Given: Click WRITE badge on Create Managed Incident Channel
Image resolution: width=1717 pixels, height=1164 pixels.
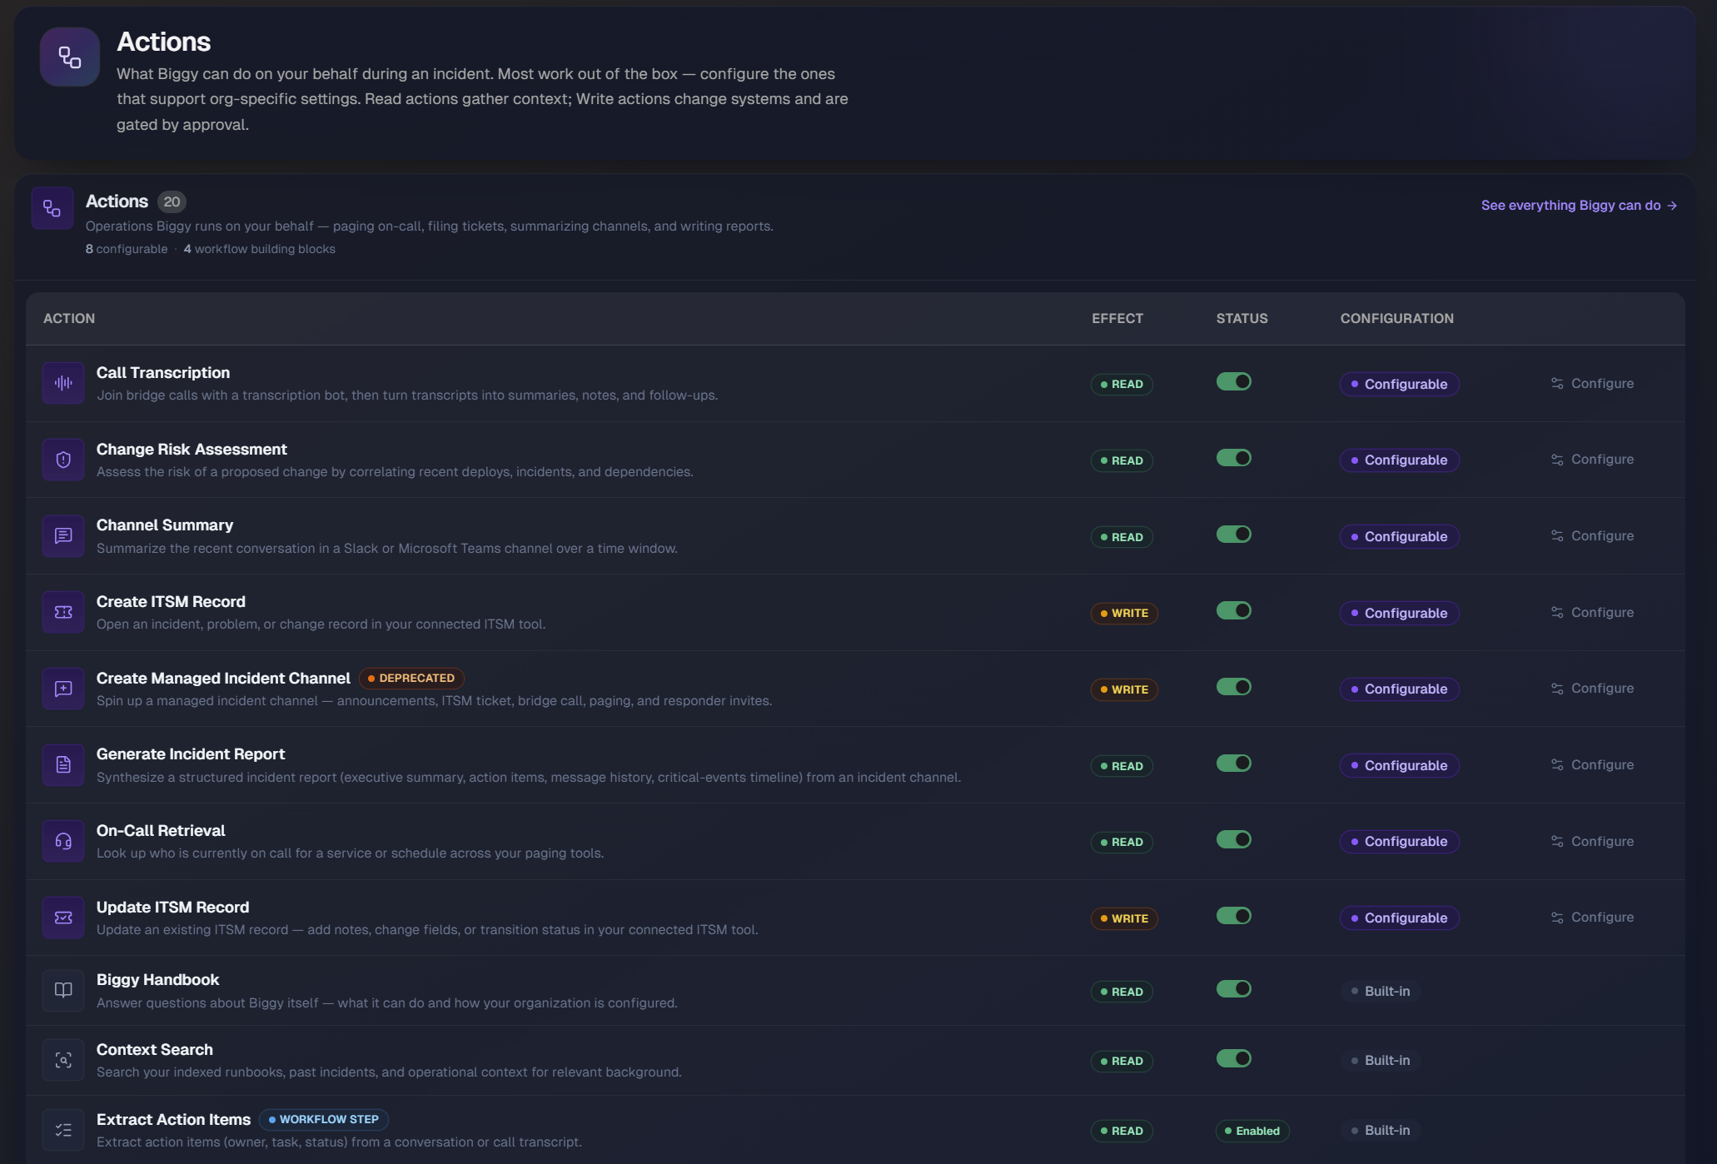Looking at the screenshot, I should tap(1124, 689).
